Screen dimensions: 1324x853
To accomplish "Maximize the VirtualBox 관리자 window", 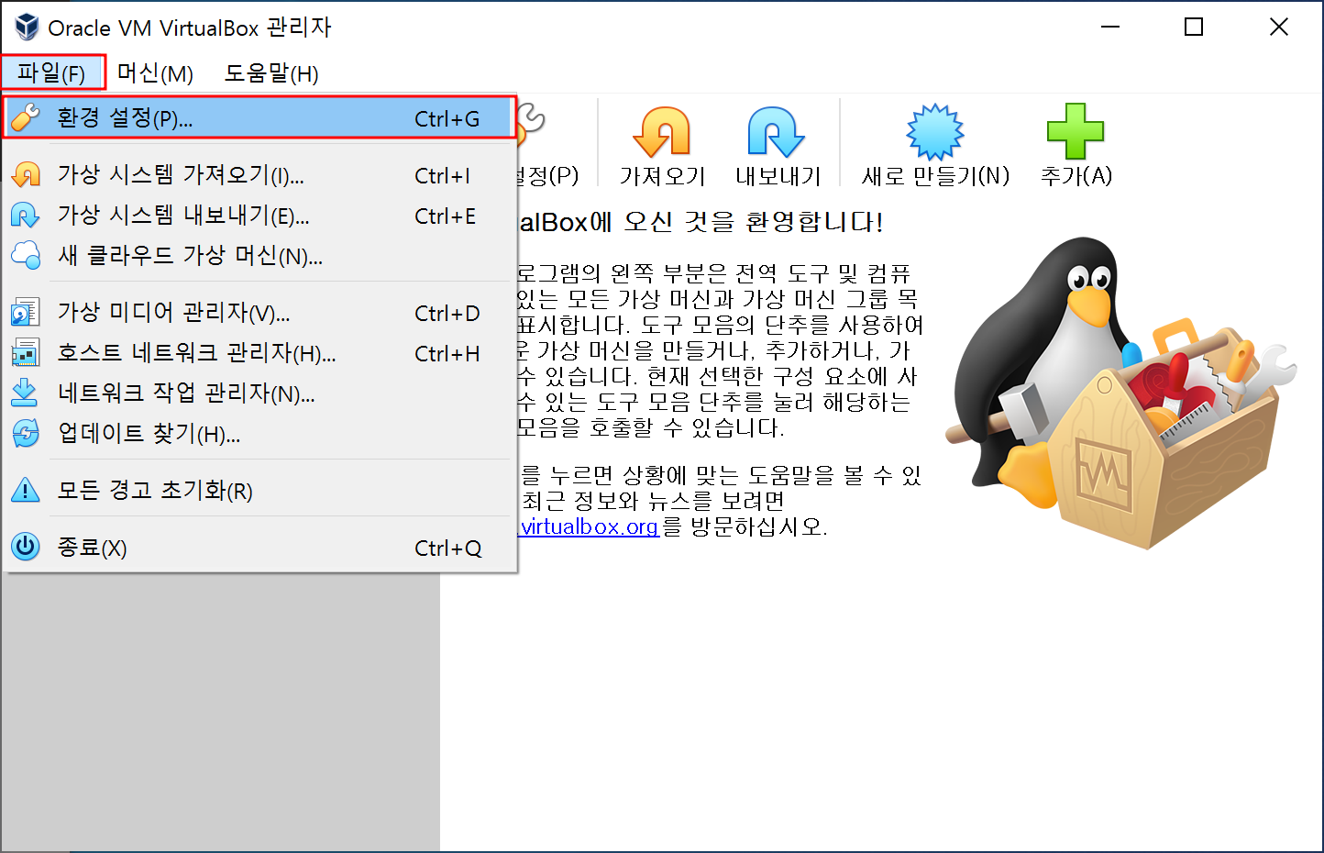I will 1194,28.
